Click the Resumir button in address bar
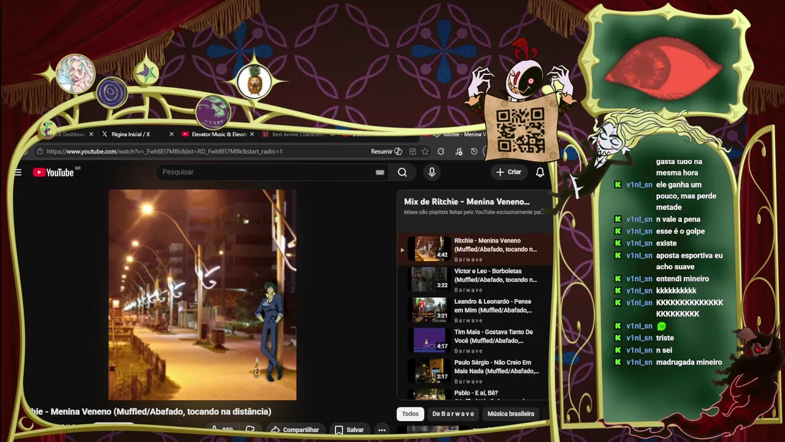 click(386, 152)
